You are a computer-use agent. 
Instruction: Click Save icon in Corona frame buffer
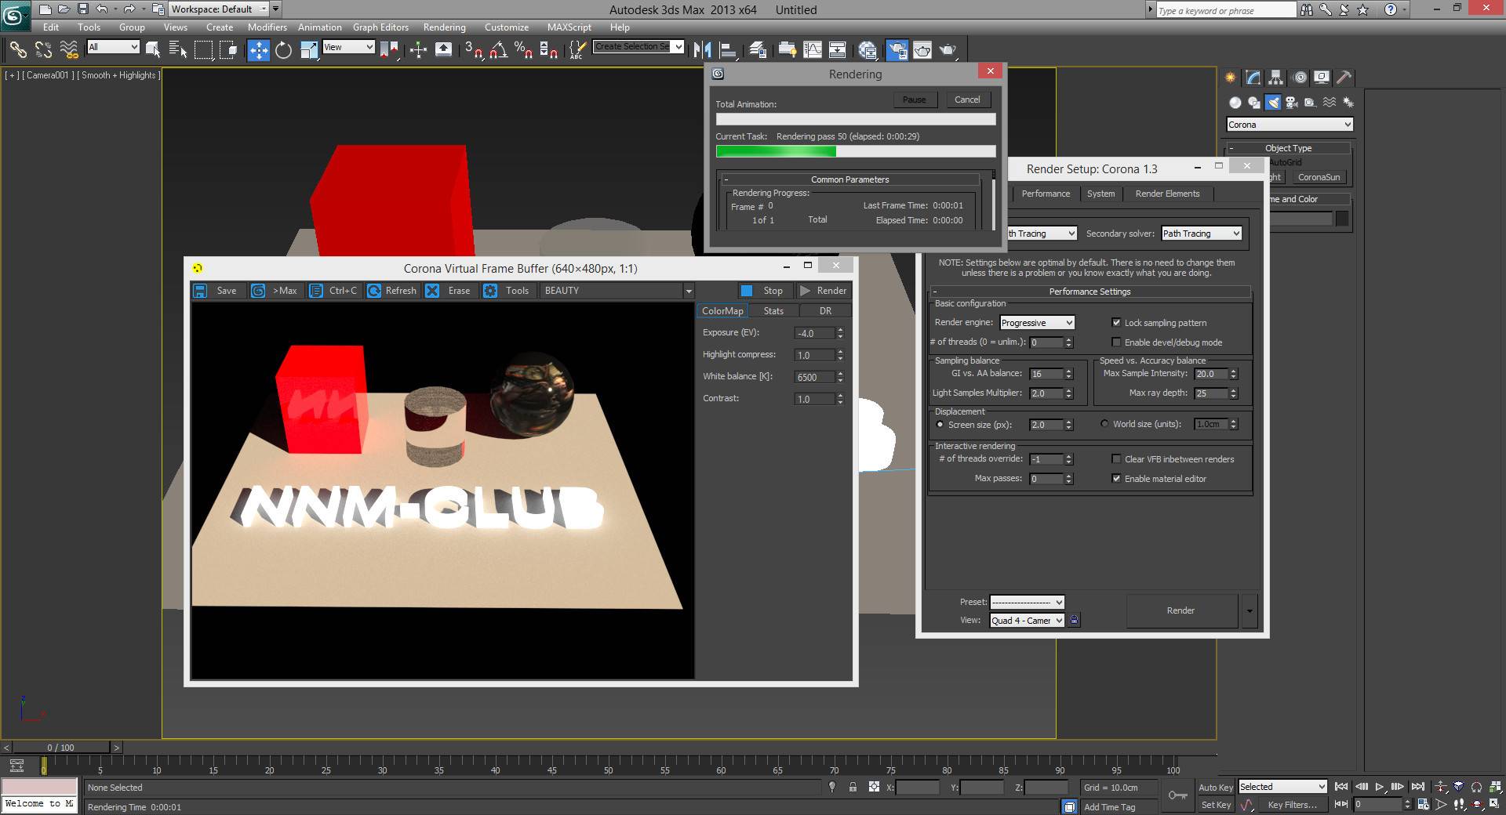coord(216,291)
